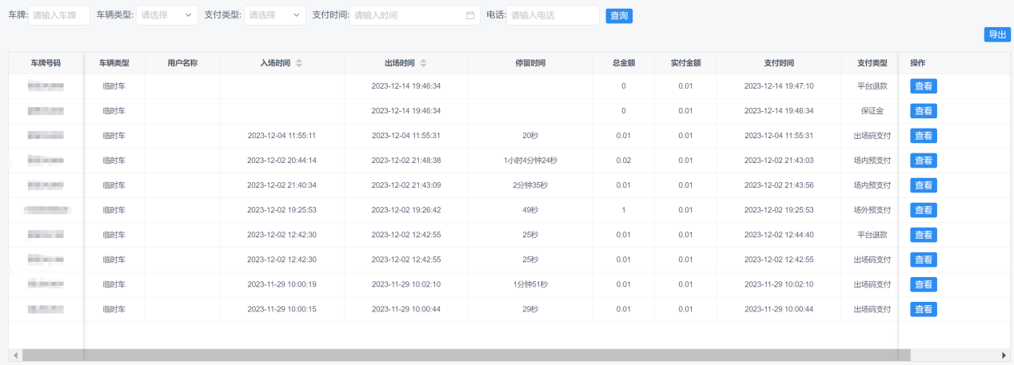Select the 1小时4分钟24秒 duration cell
The height and width of the screenshot is (365, 1014).
(530, 161)
